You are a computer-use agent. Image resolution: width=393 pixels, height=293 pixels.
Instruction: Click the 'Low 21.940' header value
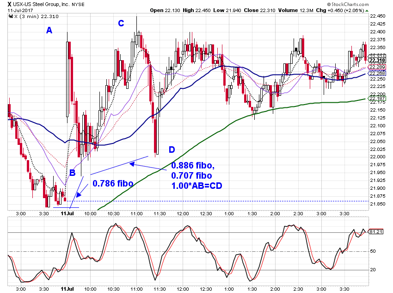point(227,10)
